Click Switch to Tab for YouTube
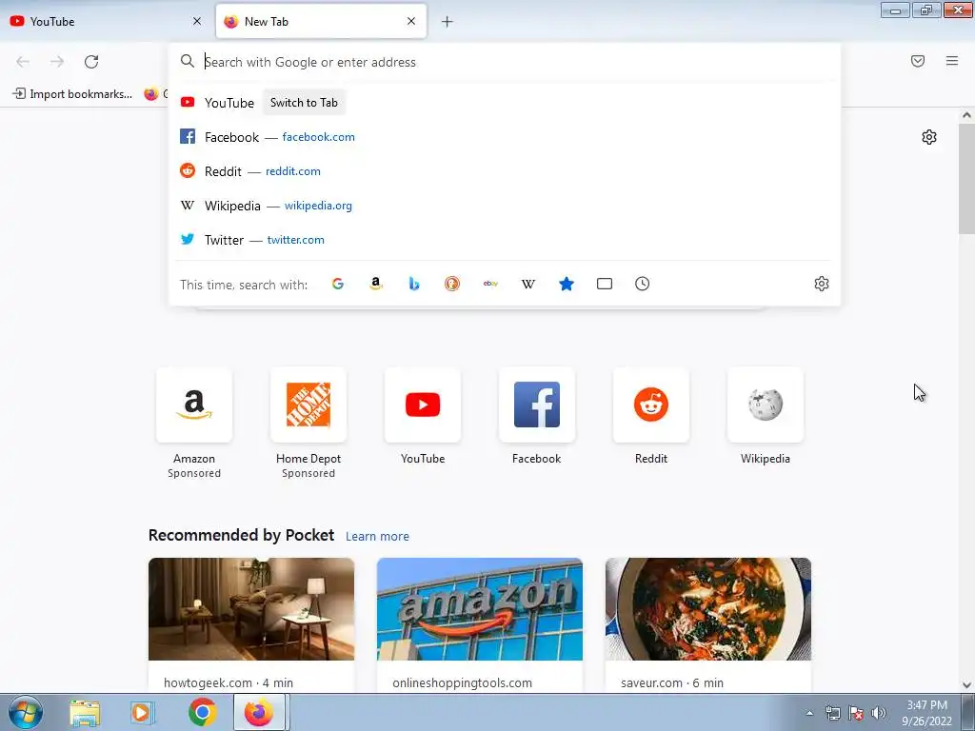The image size is (975, 731). click(304, 103)
